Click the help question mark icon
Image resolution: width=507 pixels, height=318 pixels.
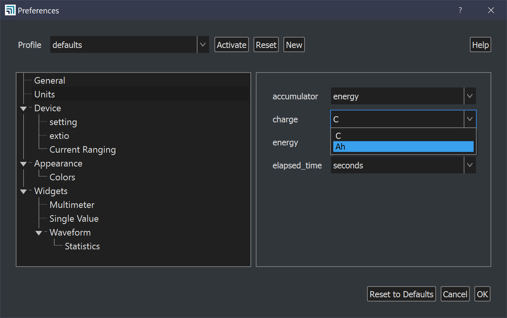point(460,10)
